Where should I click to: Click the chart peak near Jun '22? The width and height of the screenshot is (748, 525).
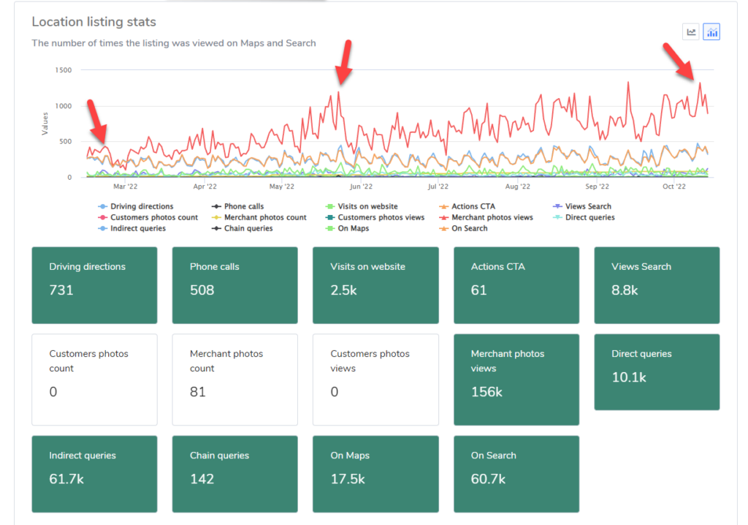(x=339, y=92)
